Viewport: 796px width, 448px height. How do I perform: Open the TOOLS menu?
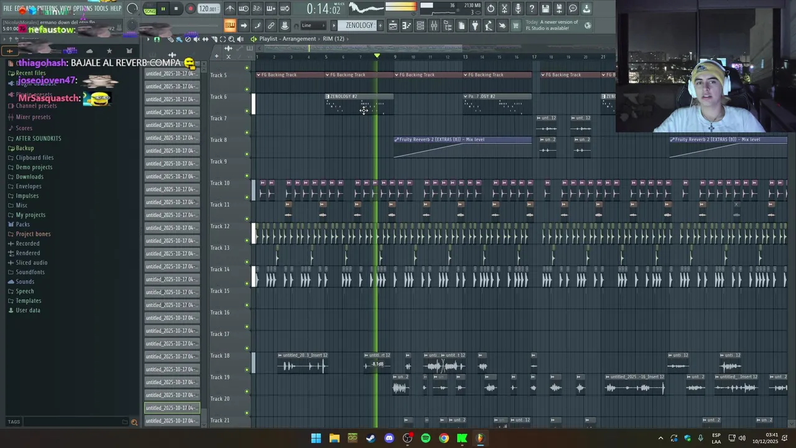click(x=101, y=9)
